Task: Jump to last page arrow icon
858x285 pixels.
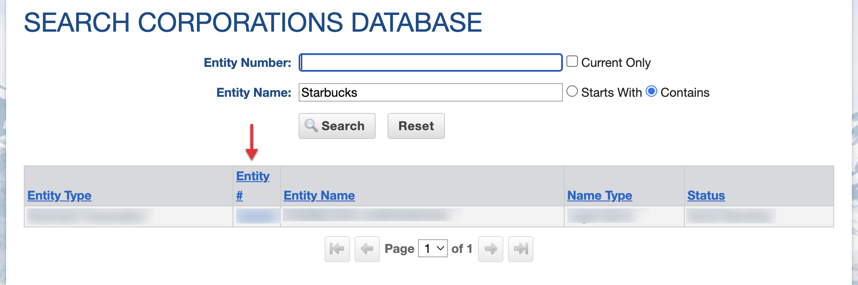Action: (520, 249)
